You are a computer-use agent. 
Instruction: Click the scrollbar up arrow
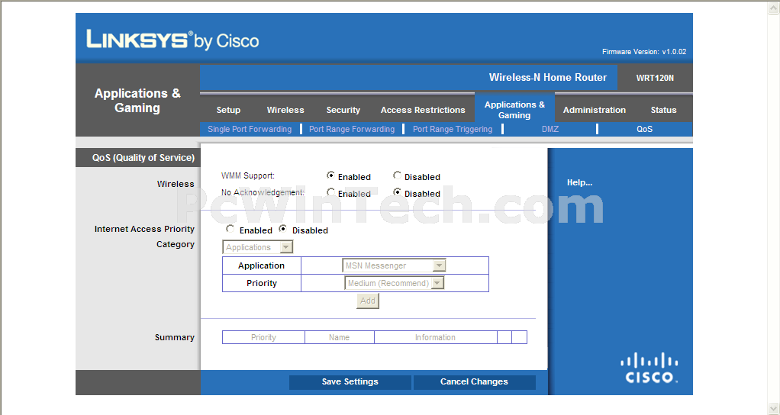pos(774,8)
